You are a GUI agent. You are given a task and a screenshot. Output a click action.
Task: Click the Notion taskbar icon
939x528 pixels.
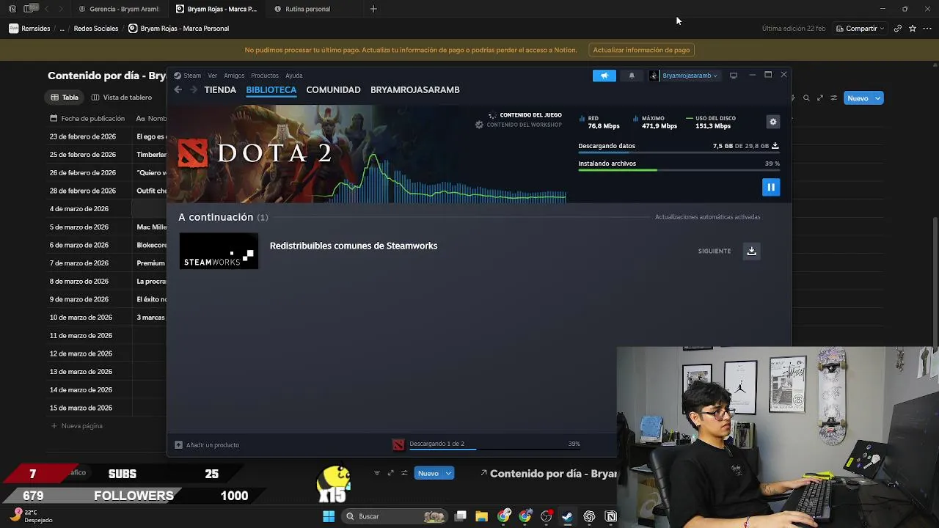coord(610,516)
